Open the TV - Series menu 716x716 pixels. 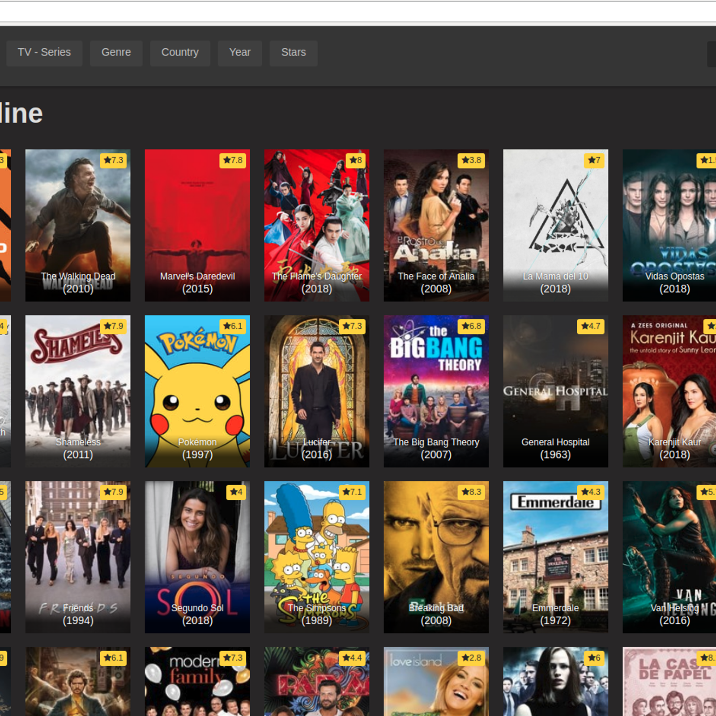[x=44, y=53]
